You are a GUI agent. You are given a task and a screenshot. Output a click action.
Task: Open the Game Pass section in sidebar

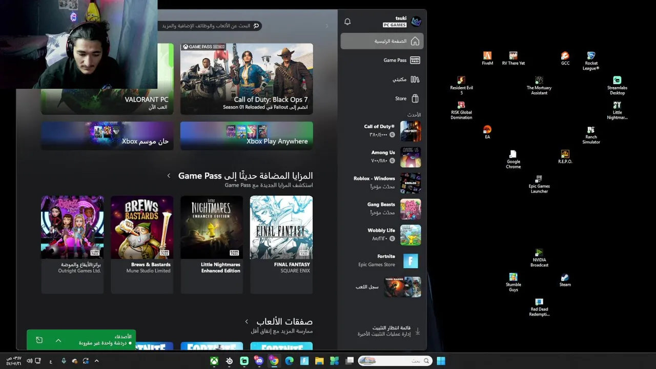point(382,60)
